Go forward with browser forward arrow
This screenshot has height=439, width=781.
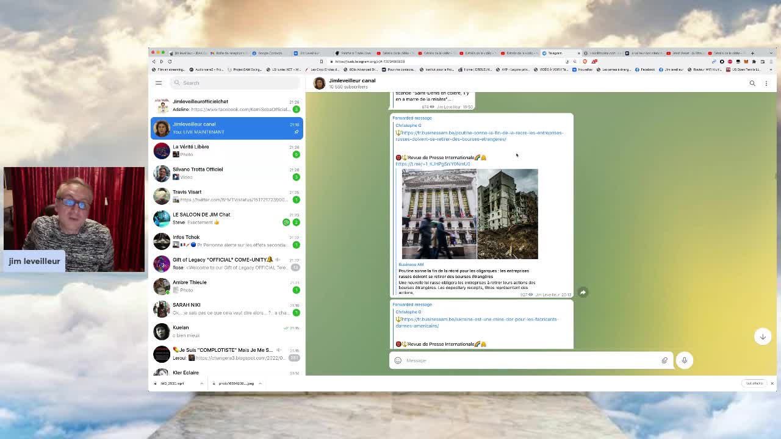coord(162,62)
